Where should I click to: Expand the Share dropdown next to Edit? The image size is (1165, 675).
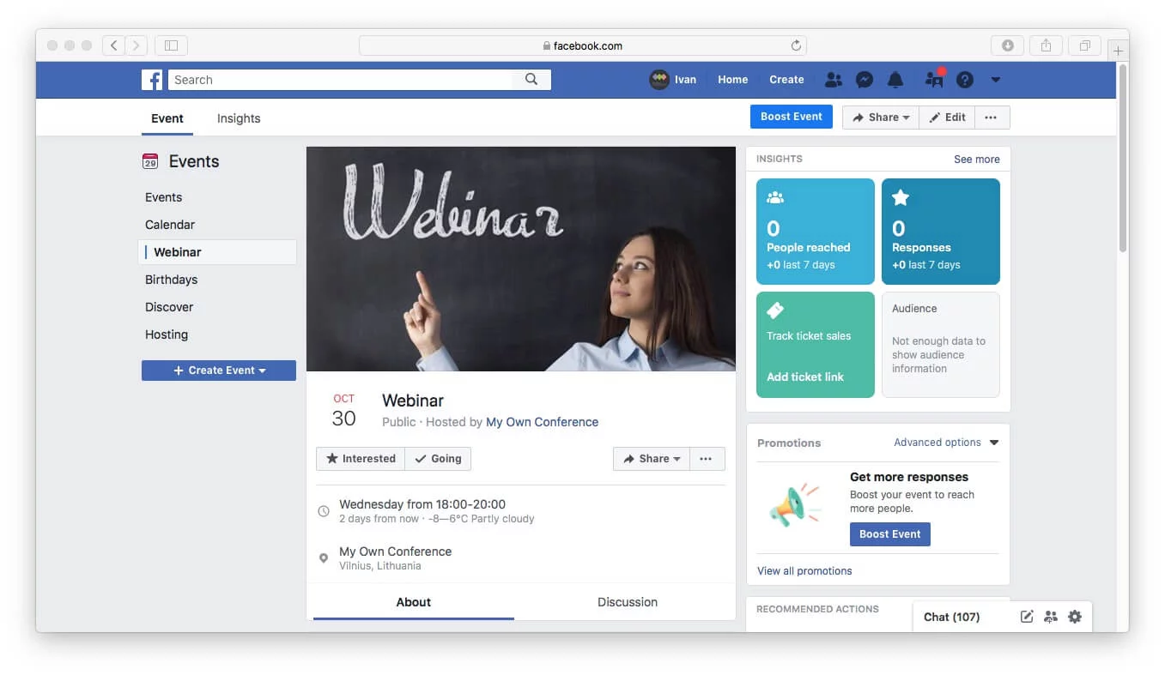coord(880,117)
